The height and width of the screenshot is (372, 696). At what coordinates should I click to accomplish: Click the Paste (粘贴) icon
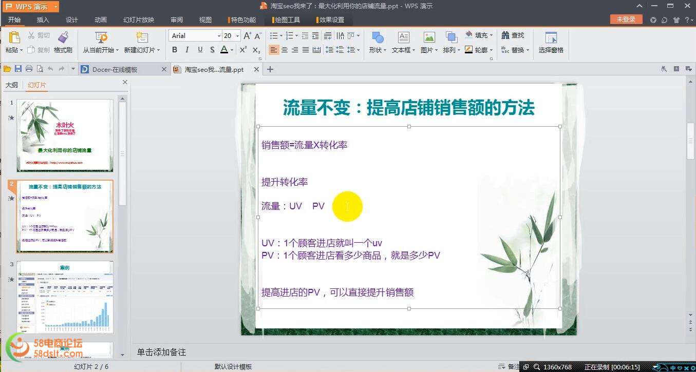[x=14, y=37]
